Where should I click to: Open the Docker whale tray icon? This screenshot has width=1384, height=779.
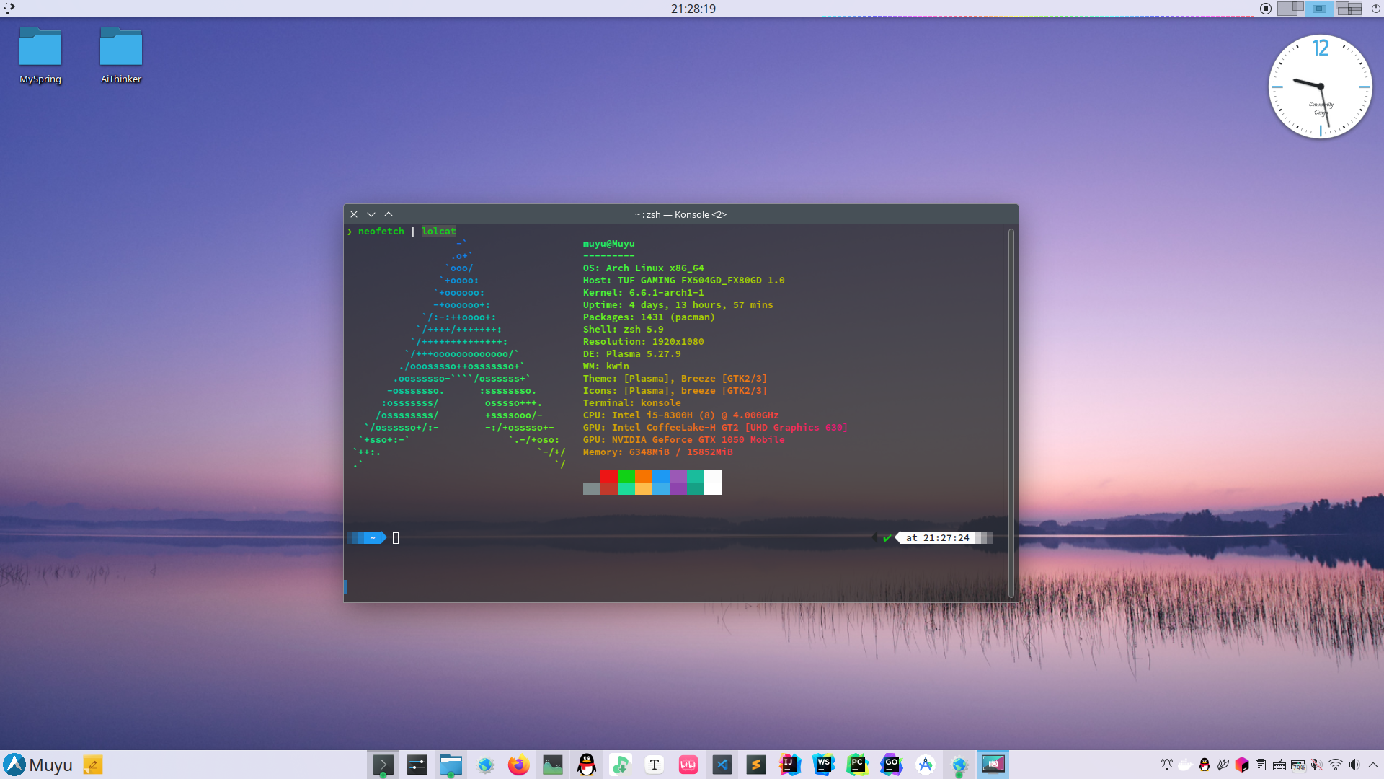[x=1186, y=765]
